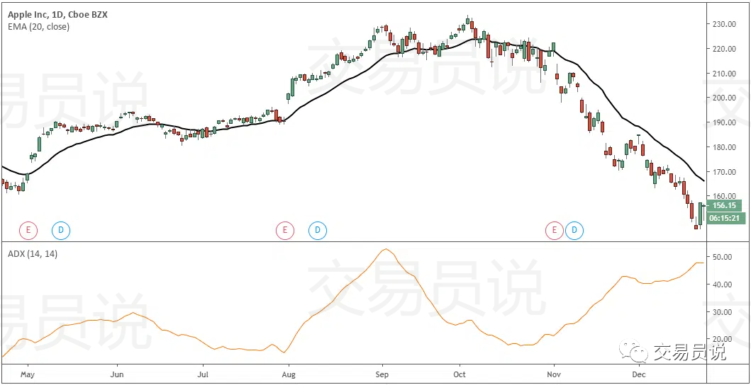Click the highest candlestick in early October
751x385 pixels.
pos(468,23)
